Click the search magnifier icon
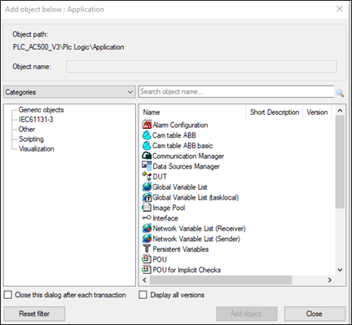 tap(340, 93)
